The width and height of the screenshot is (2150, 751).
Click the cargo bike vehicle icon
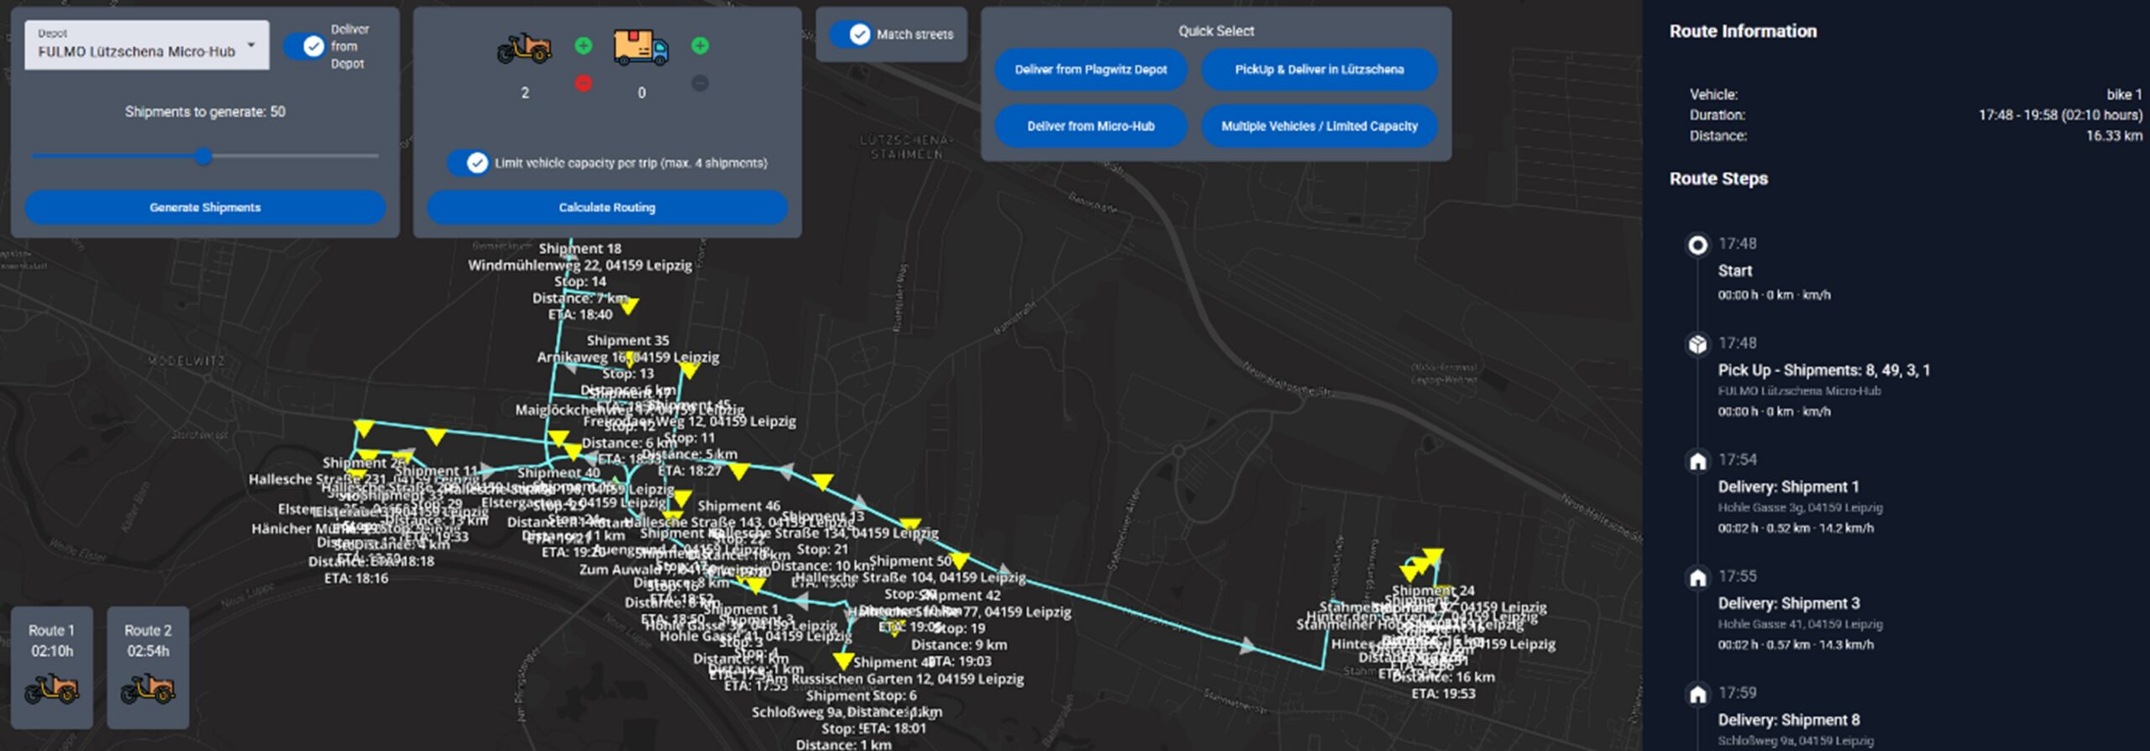pyautogui.click(x=524, y=49)
